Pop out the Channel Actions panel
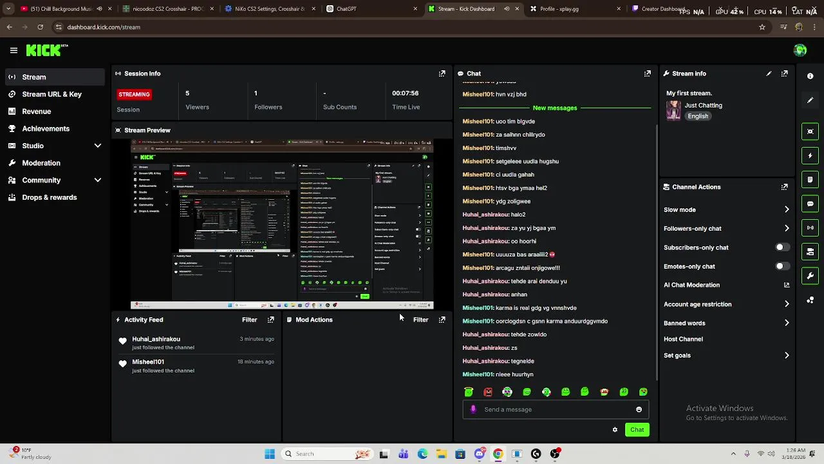Screen dimensions: 824x464 point(784,187)
